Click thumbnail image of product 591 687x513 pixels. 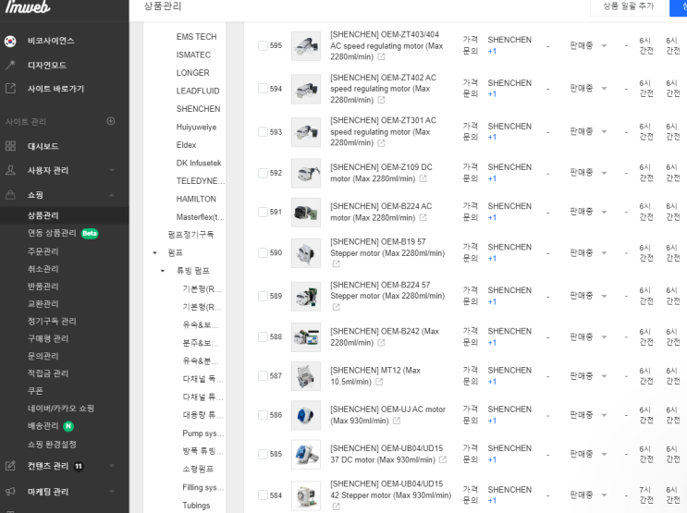tap(306, 213)
